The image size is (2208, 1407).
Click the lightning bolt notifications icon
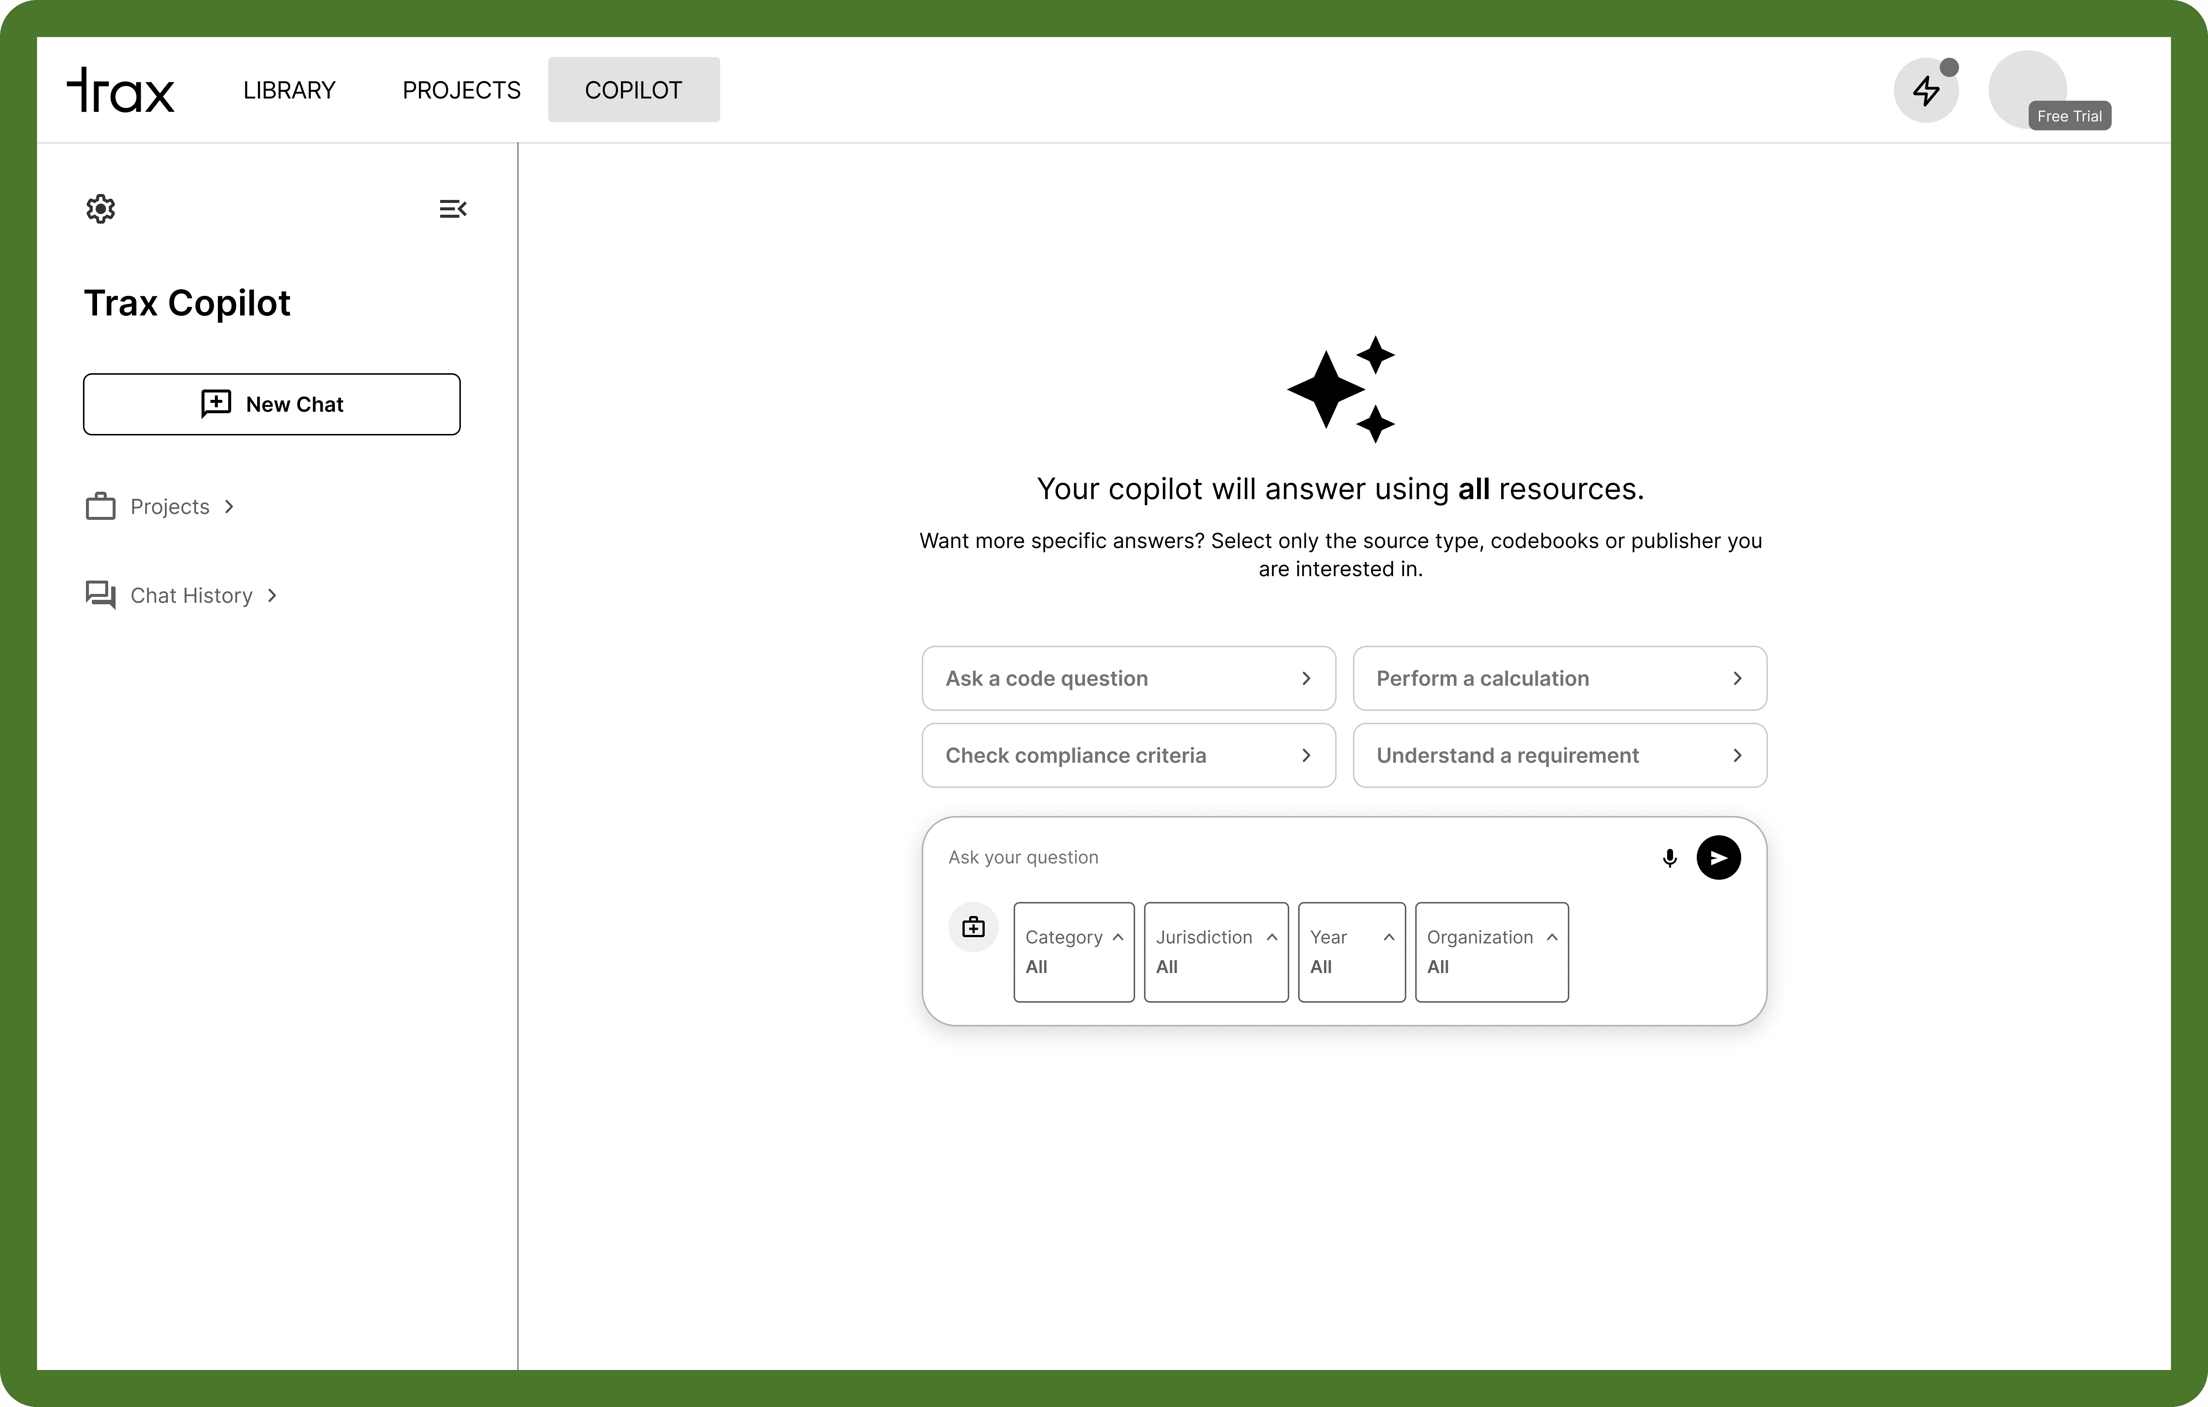(1926, 90)
